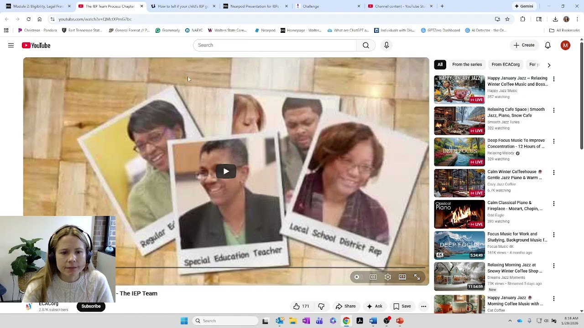
Task: Open Chrome downloads
Action: click(x=555, y=19)
